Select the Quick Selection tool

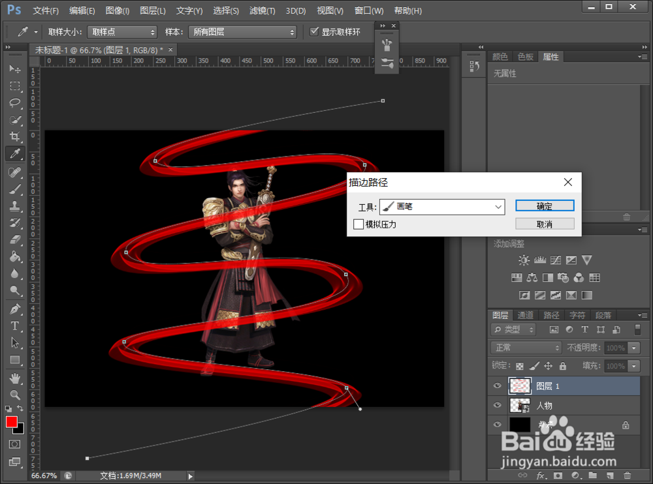click(x=15, y=120)
